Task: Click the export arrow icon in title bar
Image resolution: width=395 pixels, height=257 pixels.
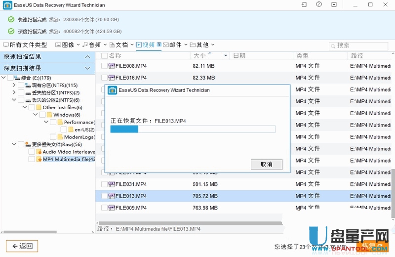Action: 304,4
